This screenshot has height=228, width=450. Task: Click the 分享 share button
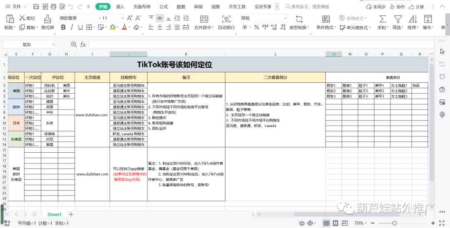click(x=417, y=7)
